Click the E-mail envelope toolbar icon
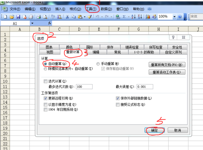This screenshot has width=203, height=150. tap(31, 17)
